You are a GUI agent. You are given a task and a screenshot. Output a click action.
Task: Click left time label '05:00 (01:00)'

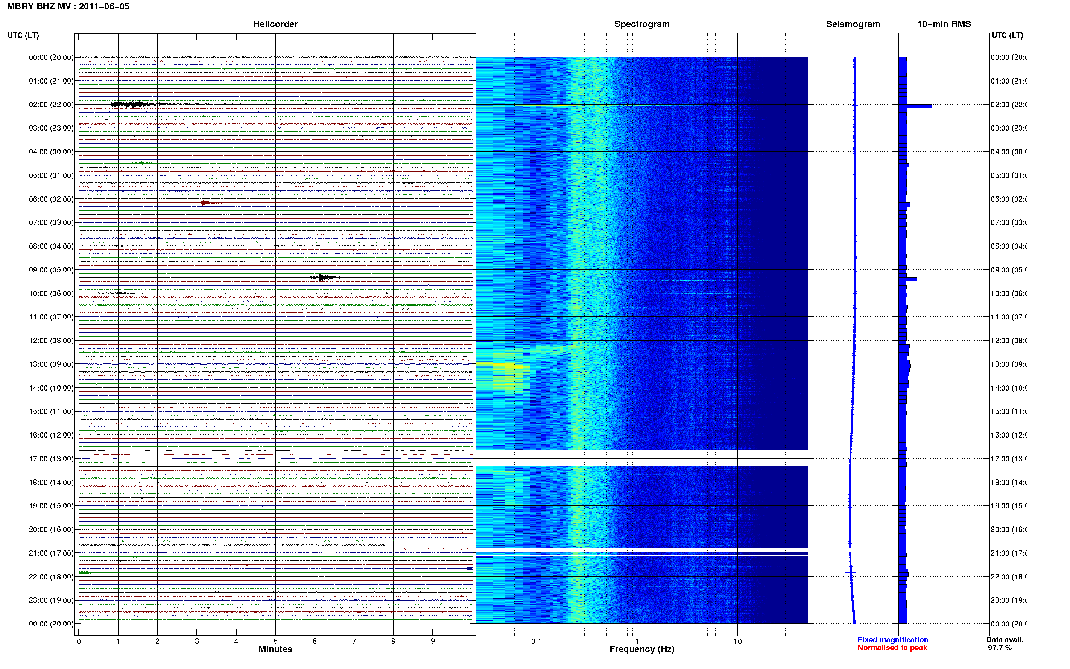coord(51,175)
